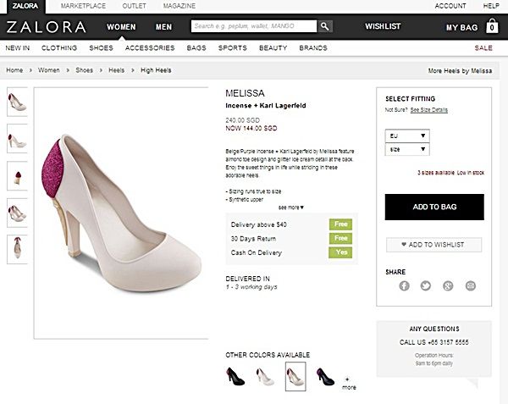View fourth thumbnail showing shoe pair

coord(17,213)
